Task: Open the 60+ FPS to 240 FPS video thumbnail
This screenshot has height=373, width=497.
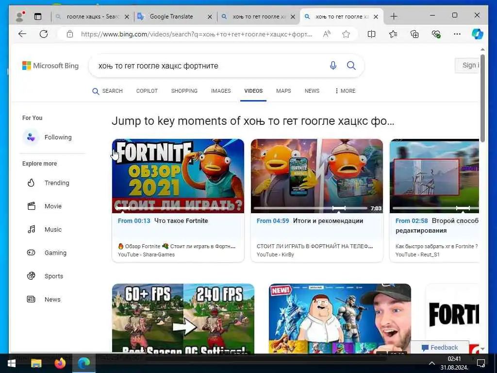Action: pyautogui.click(x=183, y=318)
